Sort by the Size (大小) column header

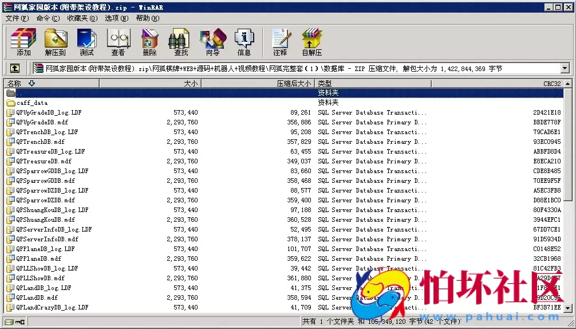point(150,84)
